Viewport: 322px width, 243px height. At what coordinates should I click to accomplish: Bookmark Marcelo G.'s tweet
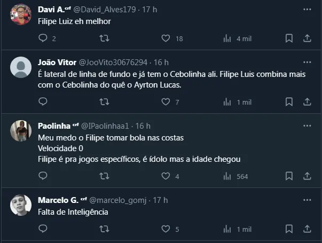click(289, 229)
